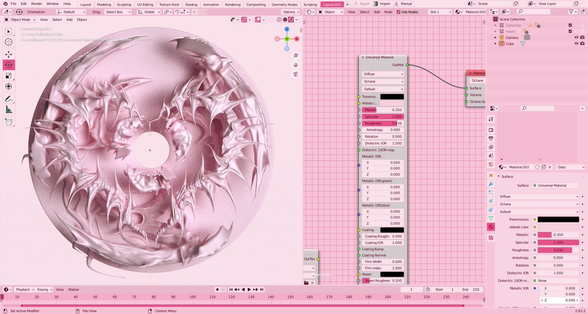Screen dimensions: 588x314
Task: Select the Annotate tool
Action: point(9,98)
